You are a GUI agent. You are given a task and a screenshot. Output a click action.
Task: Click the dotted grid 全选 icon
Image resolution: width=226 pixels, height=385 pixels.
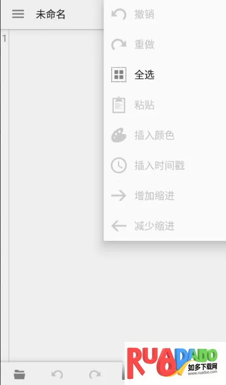[119, 74]
